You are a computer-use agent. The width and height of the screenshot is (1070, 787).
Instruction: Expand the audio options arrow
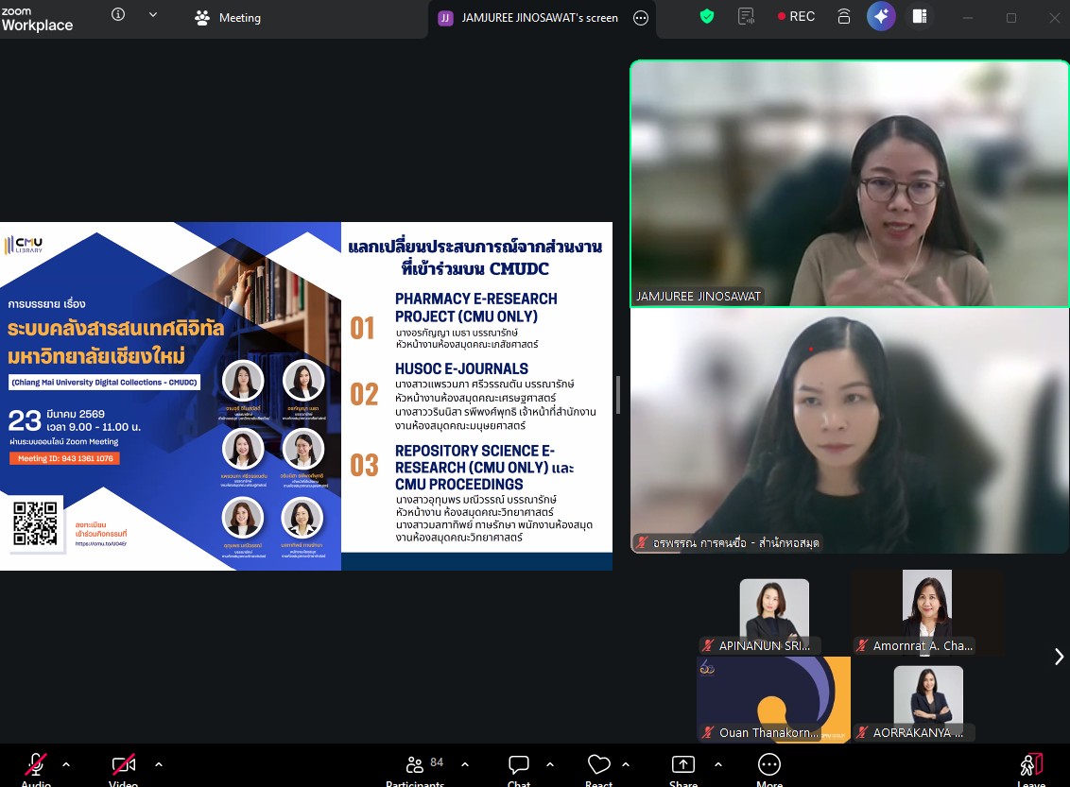pos(66,763)
